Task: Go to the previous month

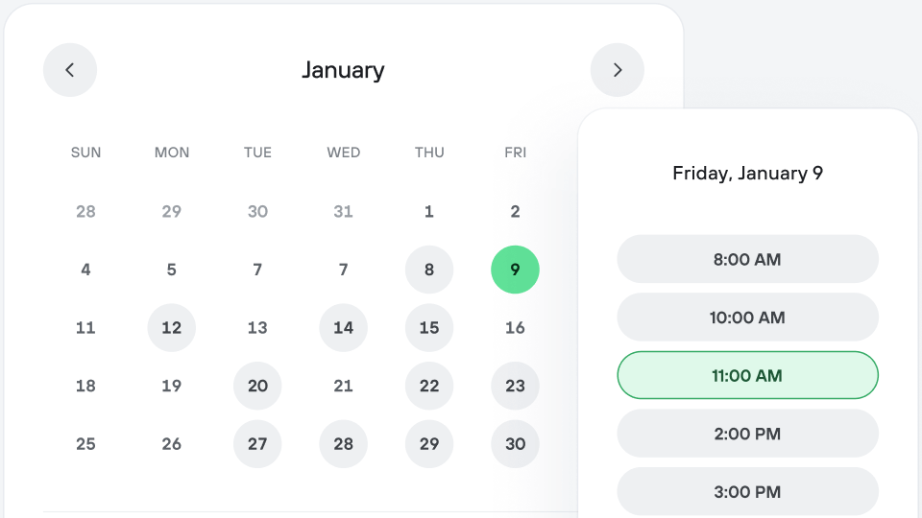Action: point(70,70)
